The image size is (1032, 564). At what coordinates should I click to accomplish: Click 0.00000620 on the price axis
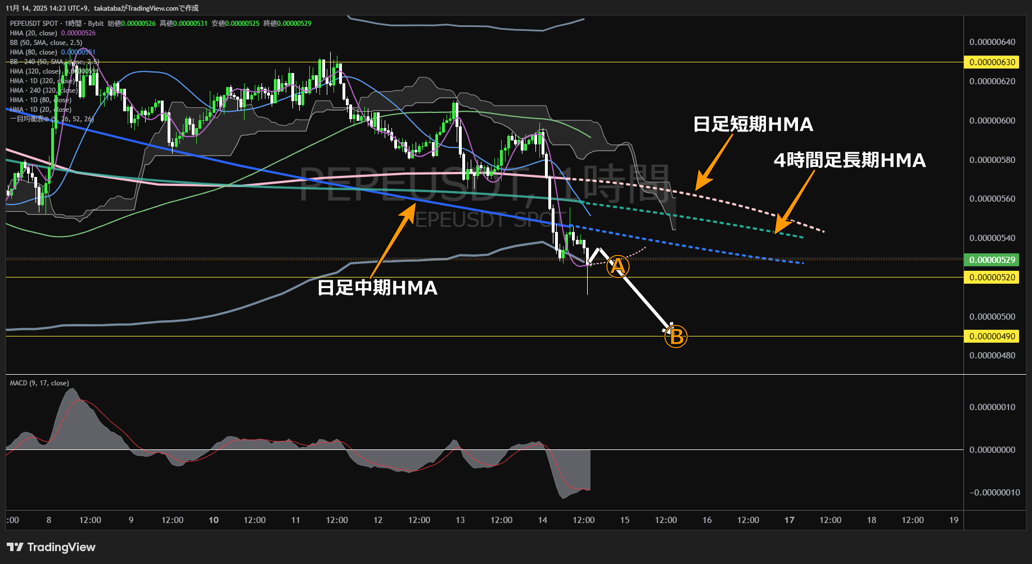point(992,81)
